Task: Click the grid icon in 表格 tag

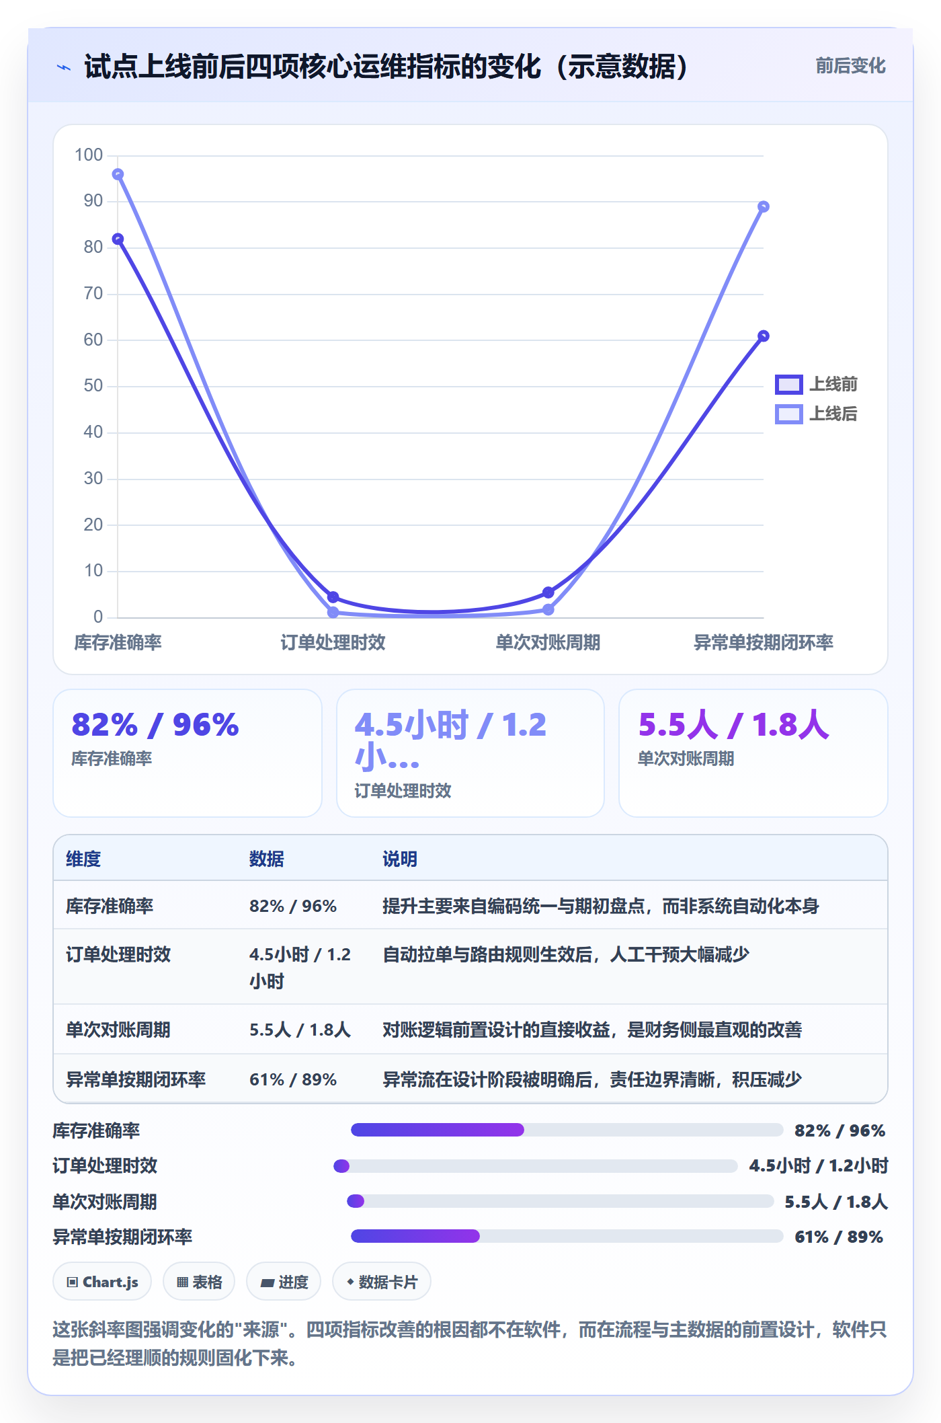Action: (x=182, y=1282)
